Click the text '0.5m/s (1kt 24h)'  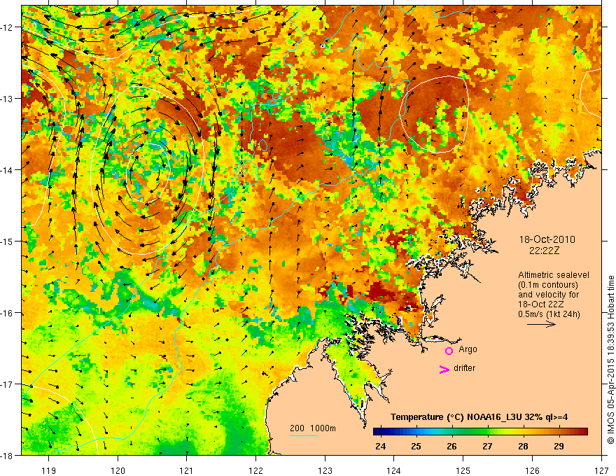[549, 314]
